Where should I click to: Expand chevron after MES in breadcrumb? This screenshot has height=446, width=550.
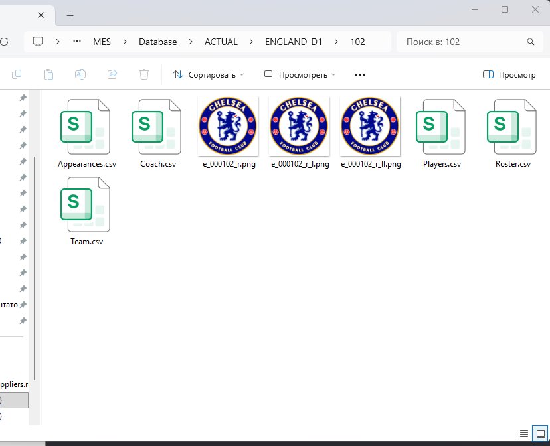coord(125,42)
